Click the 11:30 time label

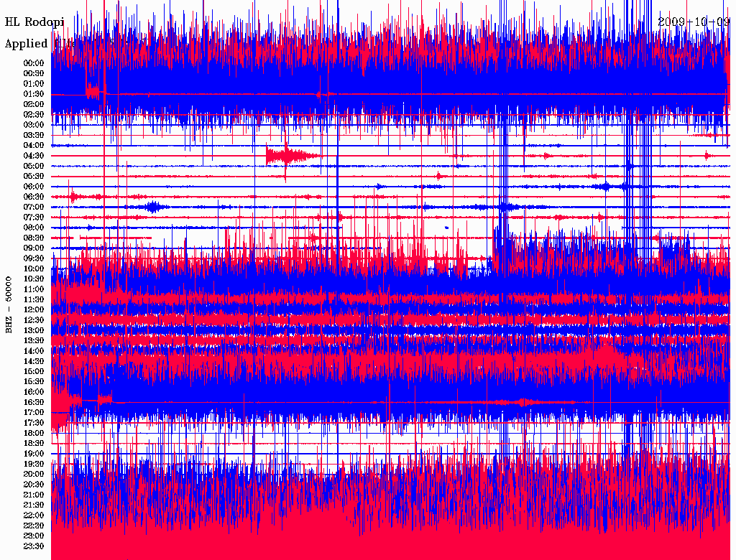34,299
